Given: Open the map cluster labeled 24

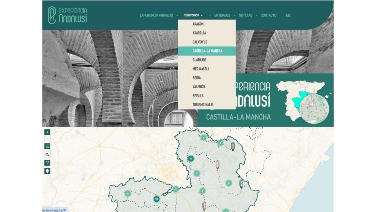Looking at the screenshot, I should pyautogui.click(x=156, y=199).
